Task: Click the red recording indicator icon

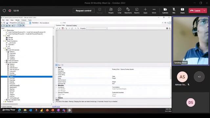Action: pos(10,10)
